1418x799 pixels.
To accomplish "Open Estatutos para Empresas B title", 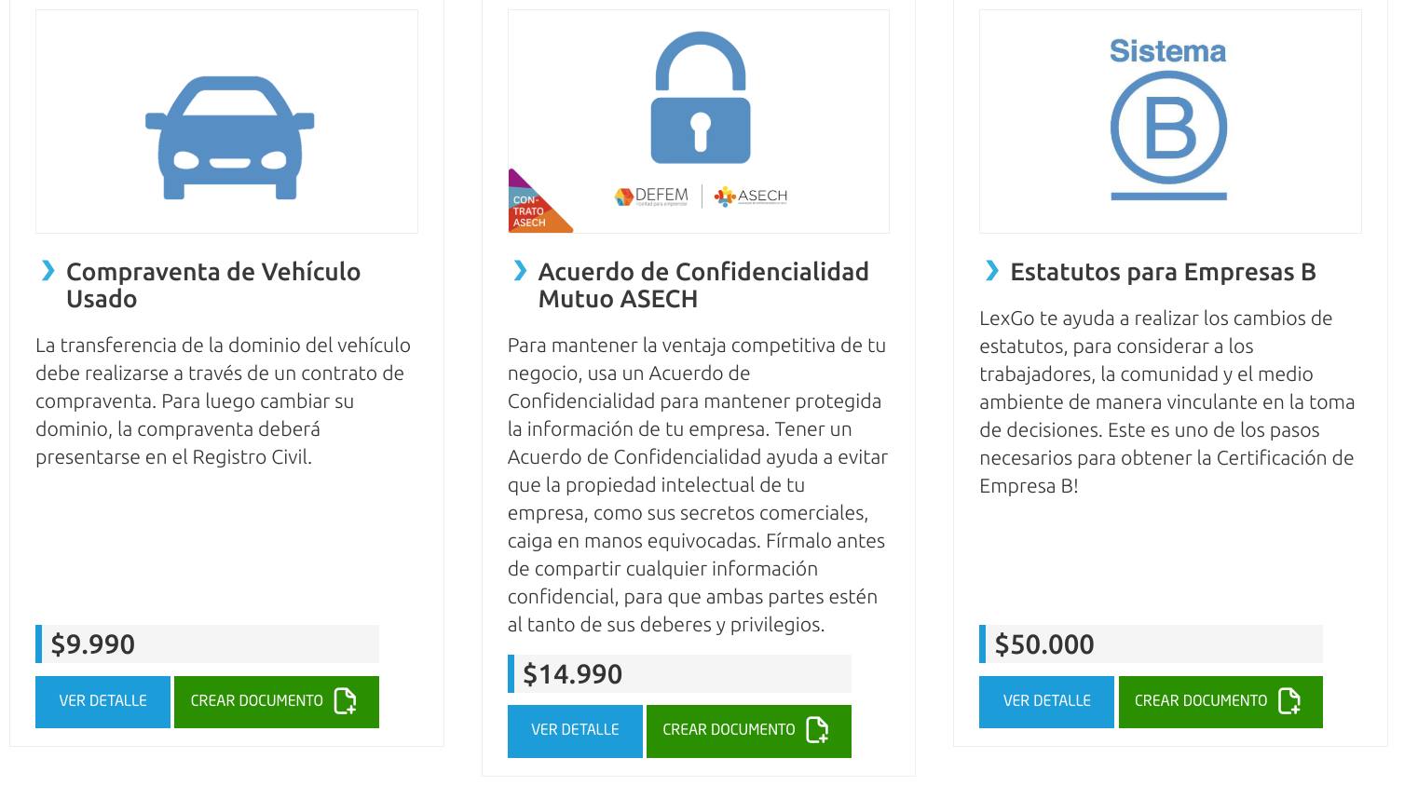I will (x=1163, y=272).
